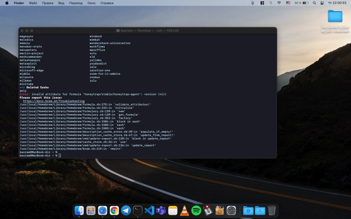This screenshot has height=219, width=351.
Task: Click 'megasync' in the cask list
Action: click(26, 36)
